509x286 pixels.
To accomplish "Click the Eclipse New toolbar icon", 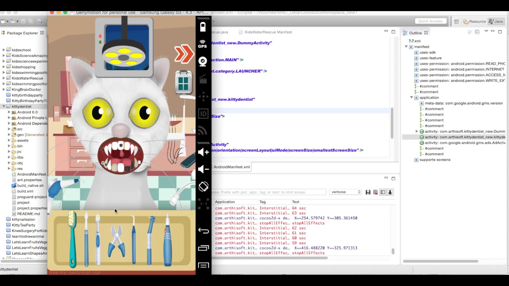I will point(3,21).
